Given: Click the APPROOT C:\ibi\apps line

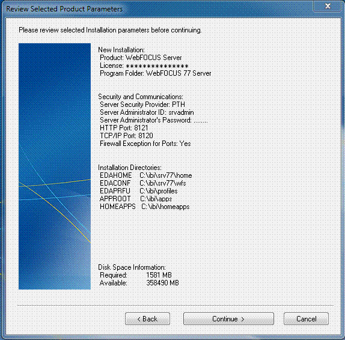Looking at the screenshot, I should click(136, 199).
